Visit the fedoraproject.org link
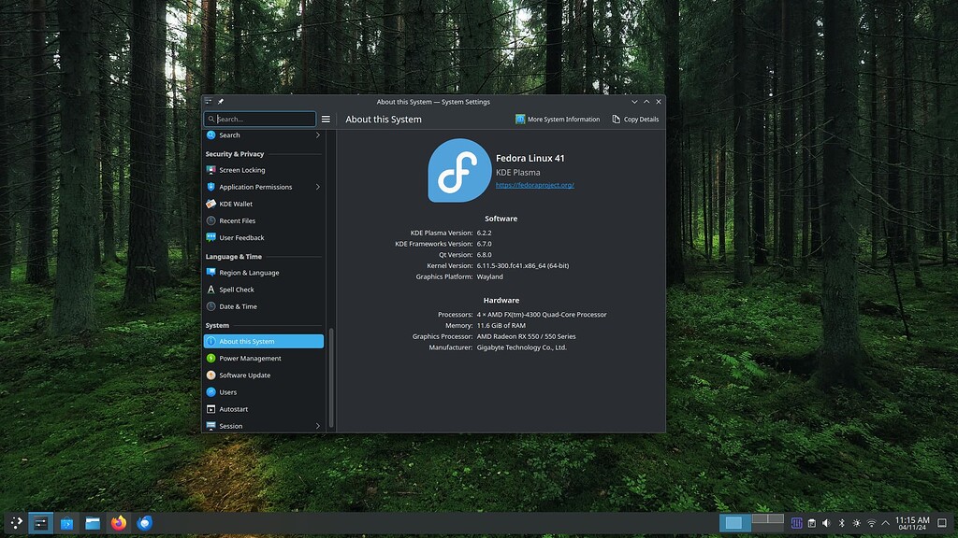 [535, 184]
